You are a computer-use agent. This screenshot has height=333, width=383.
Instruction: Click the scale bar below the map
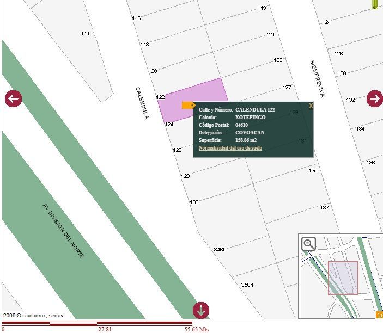97,324
